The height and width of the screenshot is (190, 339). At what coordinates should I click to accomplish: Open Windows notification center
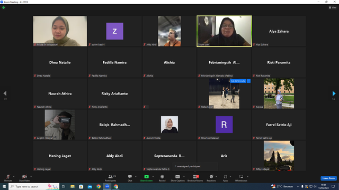[333, 186]
